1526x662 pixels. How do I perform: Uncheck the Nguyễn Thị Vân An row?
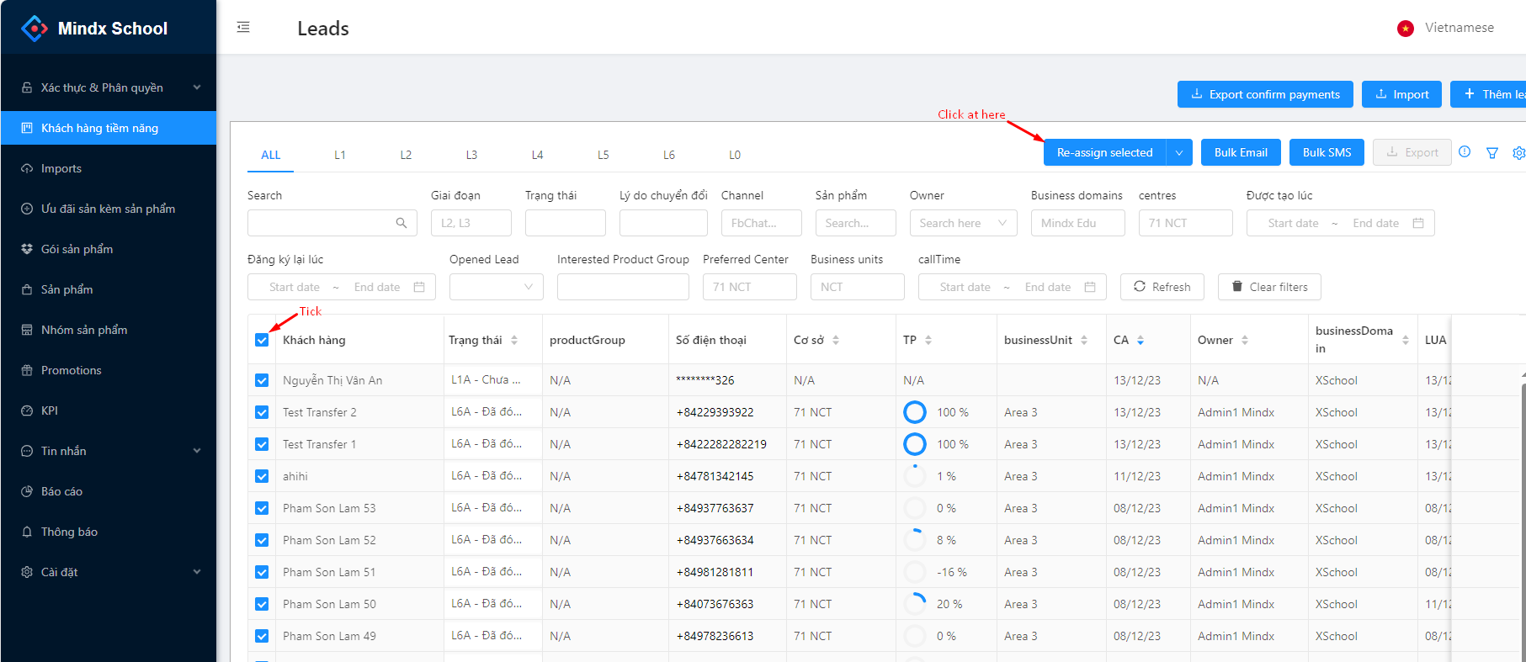pyautogui.click(x=262, y=380)
